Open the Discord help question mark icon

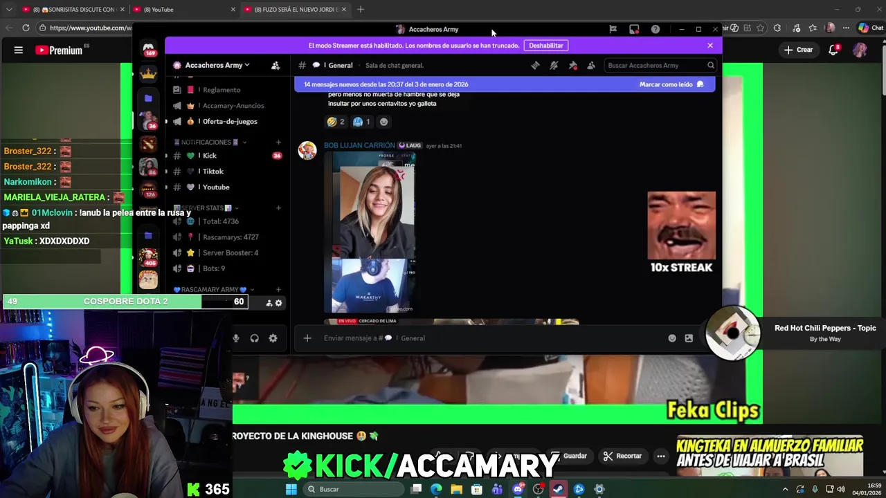pos(655,29)
